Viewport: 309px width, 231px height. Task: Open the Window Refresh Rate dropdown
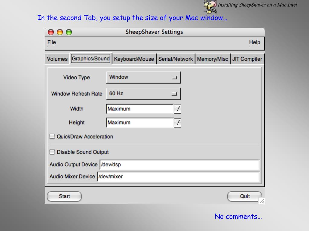(143, 94)
